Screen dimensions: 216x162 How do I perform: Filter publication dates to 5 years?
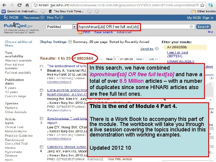click(10, 88)
